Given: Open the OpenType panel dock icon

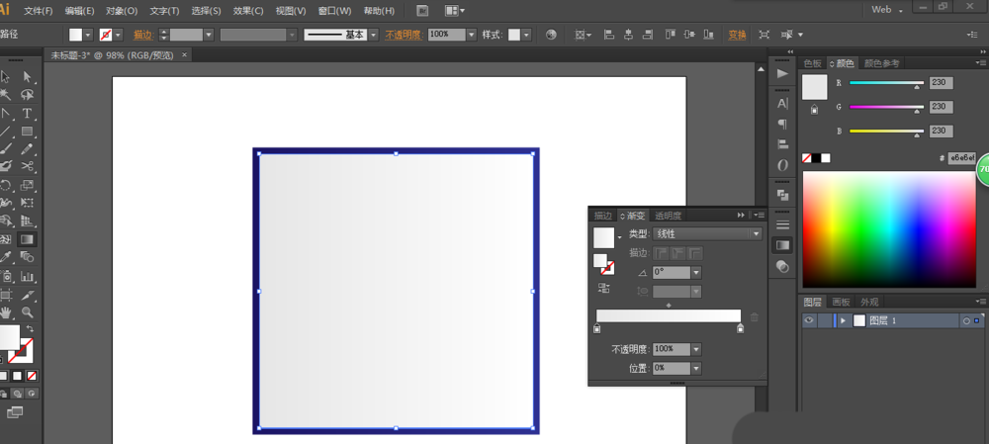Looking at the screenshot, I should coord(782,165).
